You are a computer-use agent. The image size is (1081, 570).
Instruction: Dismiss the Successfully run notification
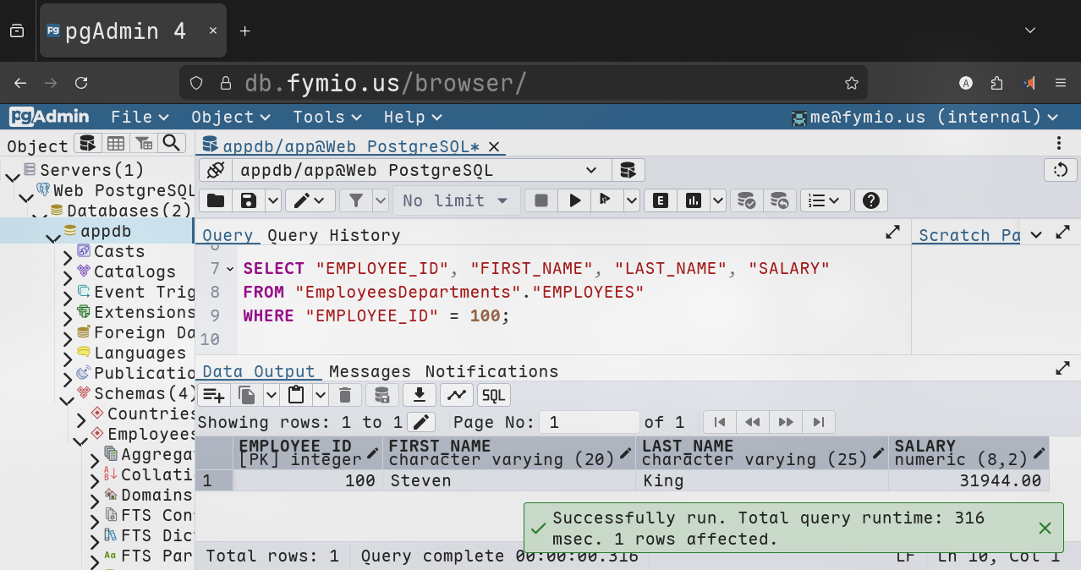point(1045,529)
